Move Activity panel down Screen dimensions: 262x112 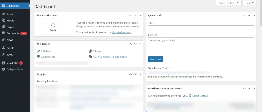coord(135,74)
